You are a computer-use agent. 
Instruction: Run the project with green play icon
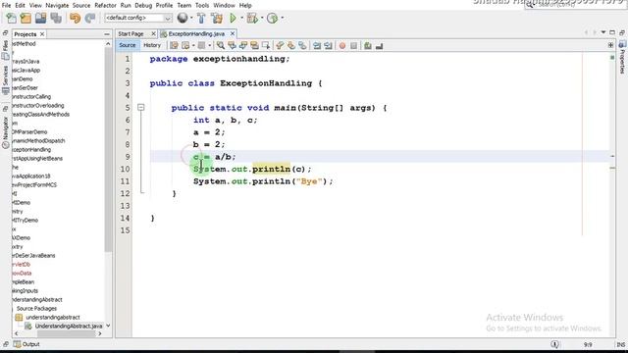click(x=233, y=18)
